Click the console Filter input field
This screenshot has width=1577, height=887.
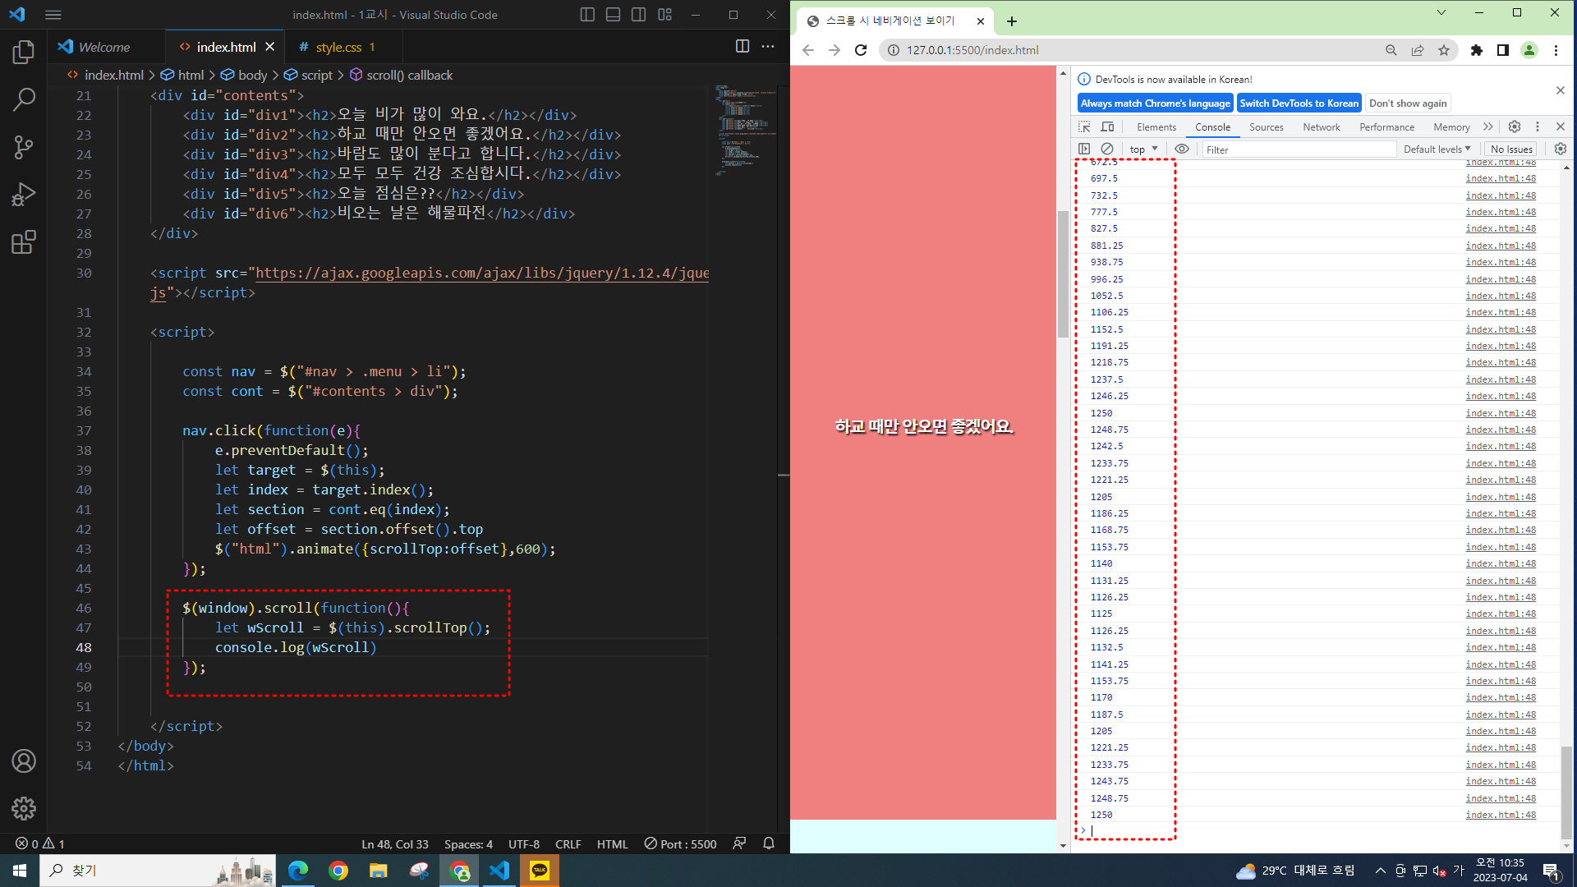click(1298, 149)
